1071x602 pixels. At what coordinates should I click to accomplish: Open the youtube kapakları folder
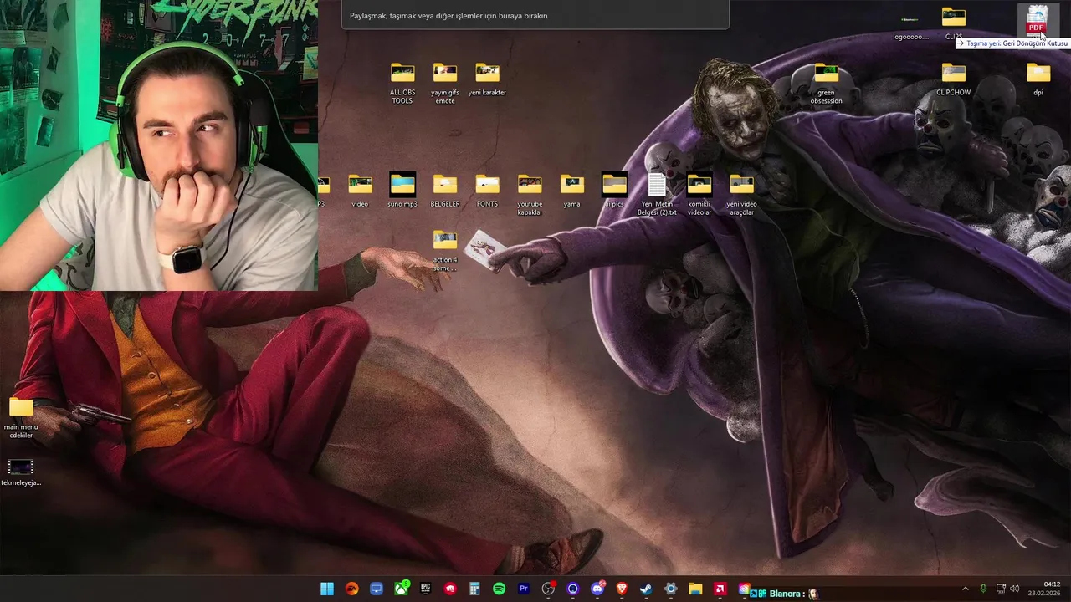pyautogui.click(x=530, y=195)
